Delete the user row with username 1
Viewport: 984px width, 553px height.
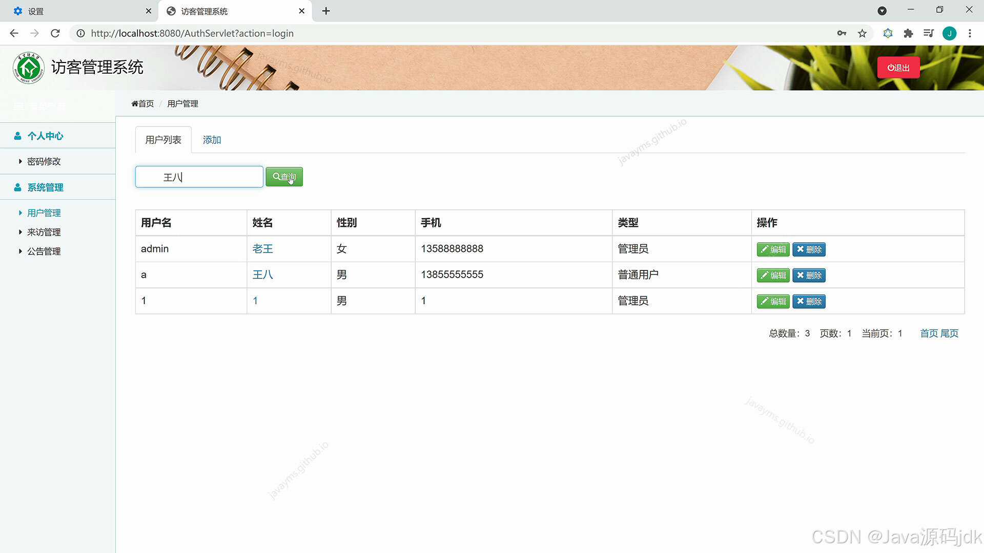click(x=809, y=302)
